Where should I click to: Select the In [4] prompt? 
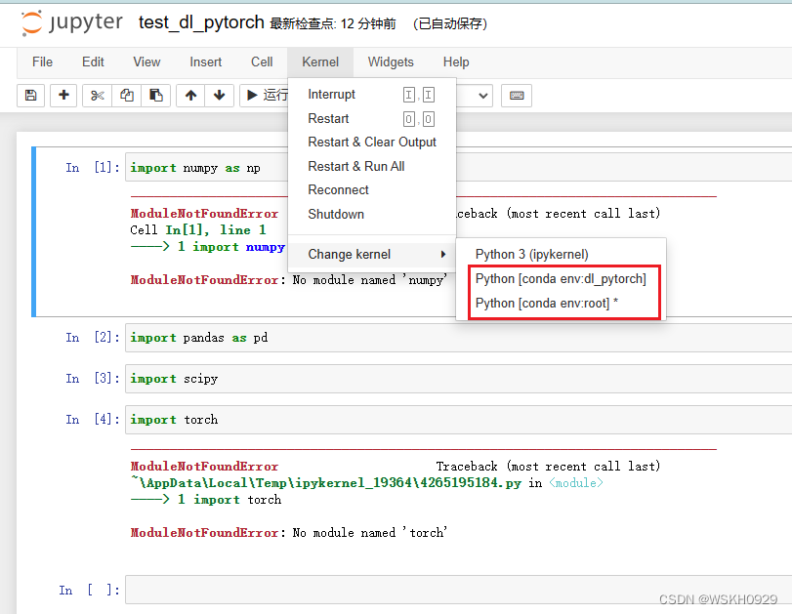93,419
